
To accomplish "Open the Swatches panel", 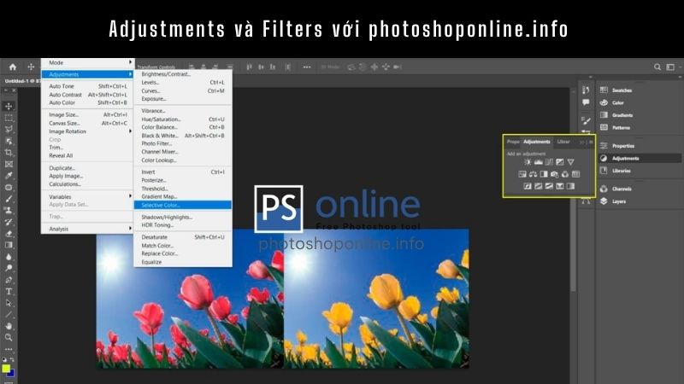I will [616, 90].
